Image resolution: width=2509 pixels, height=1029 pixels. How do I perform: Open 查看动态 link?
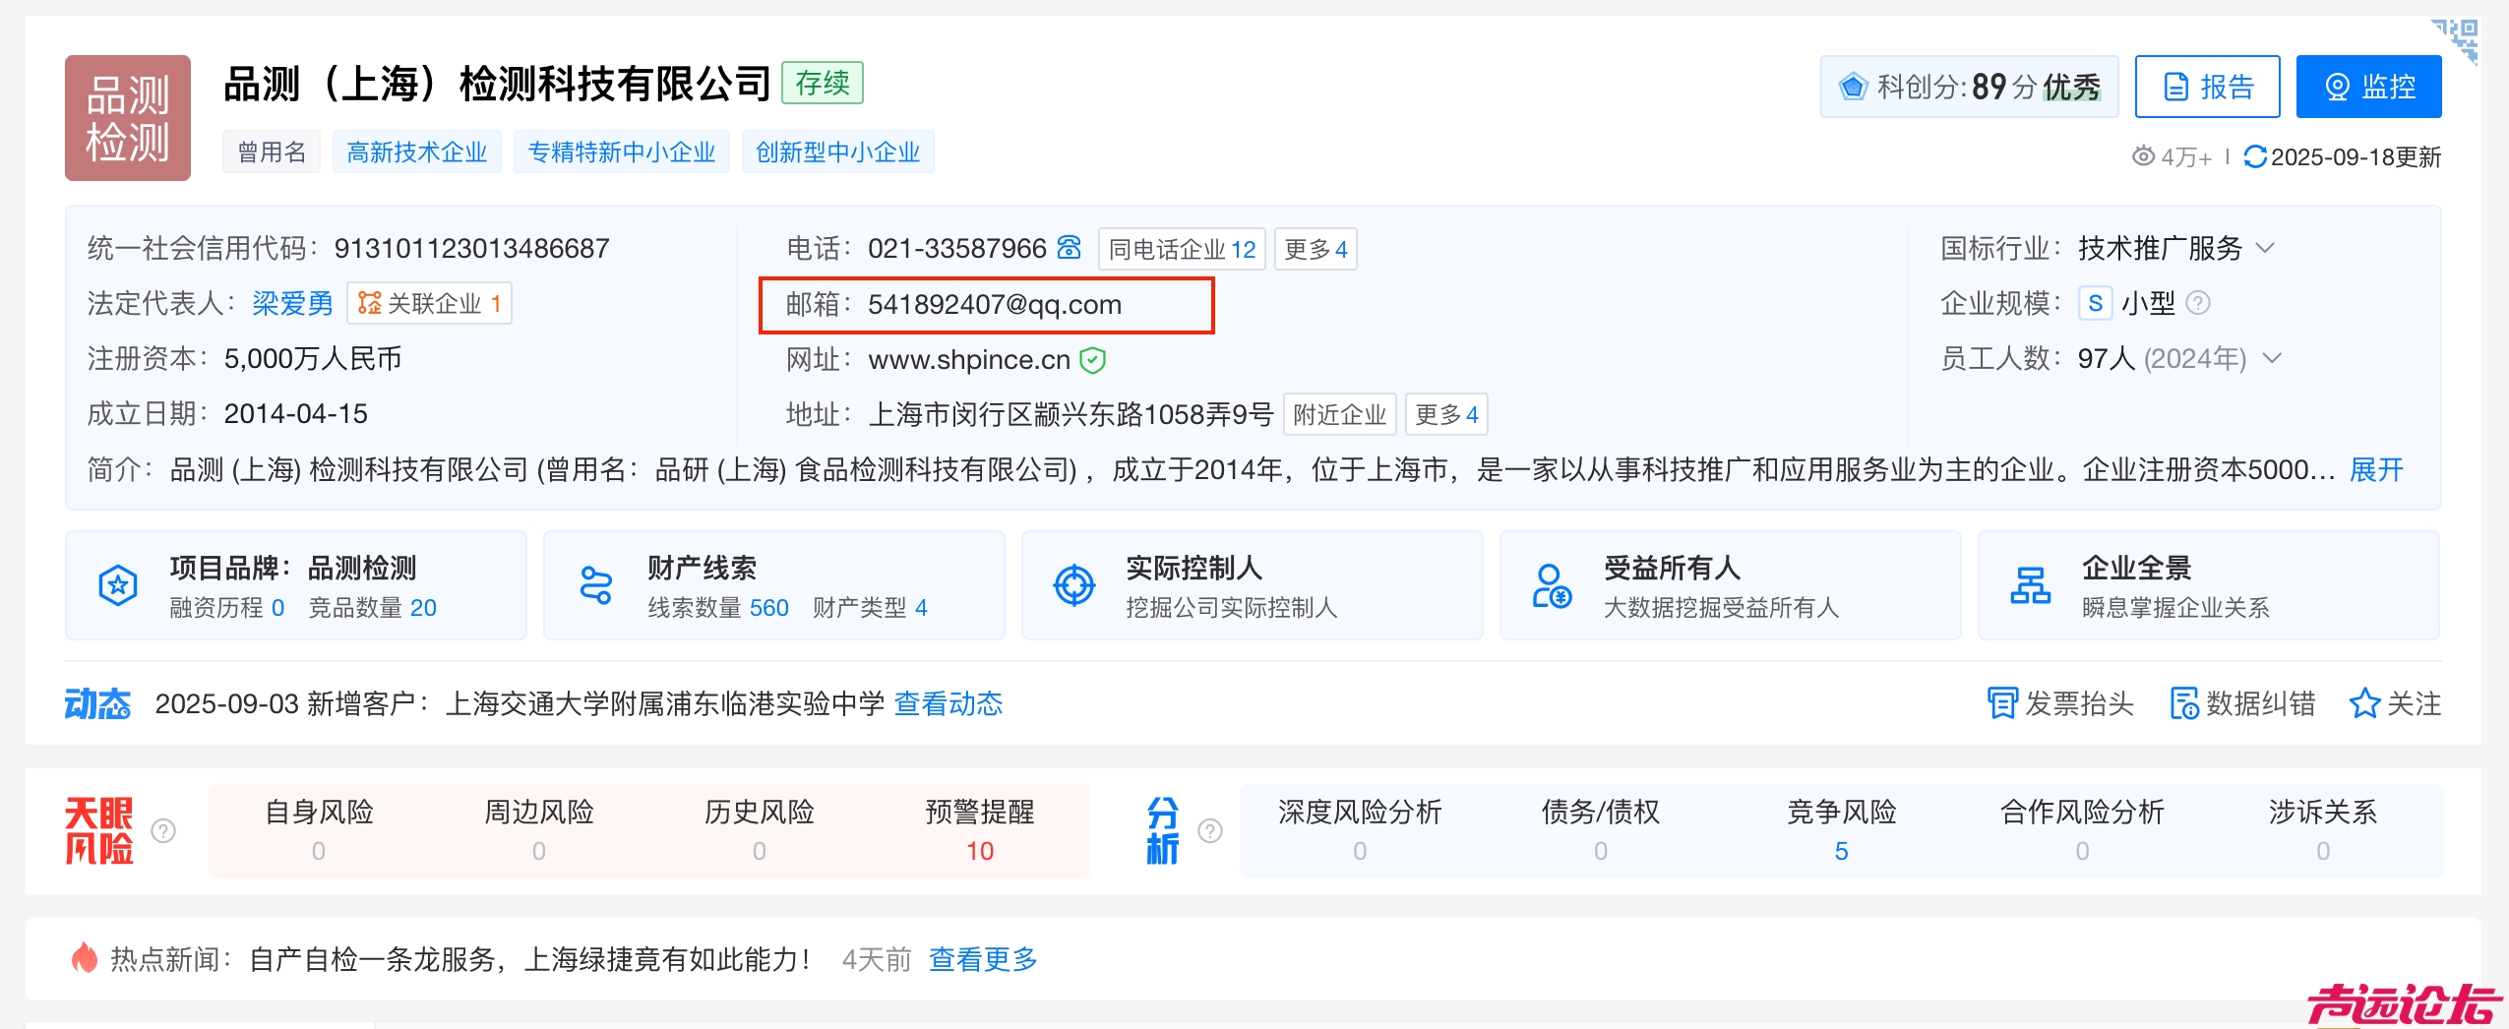[x=949, y=703]
